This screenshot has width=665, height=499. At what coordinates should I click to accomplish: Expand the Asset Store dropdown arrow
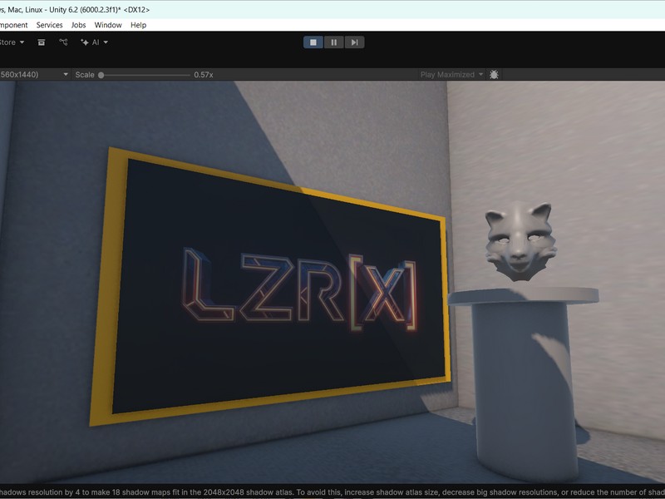tap(22, 42)
